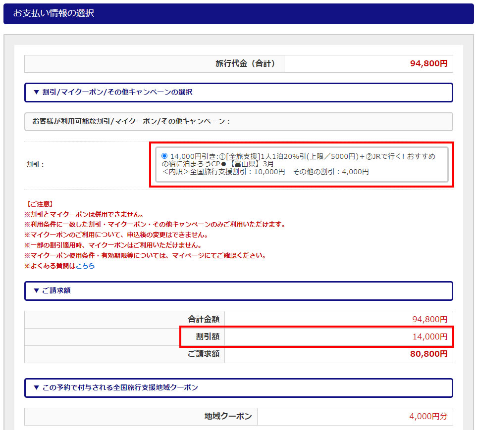Click the 【ご注意】 notice heading
The height and width of the screenshot is (430, 477).
point(39,204)
